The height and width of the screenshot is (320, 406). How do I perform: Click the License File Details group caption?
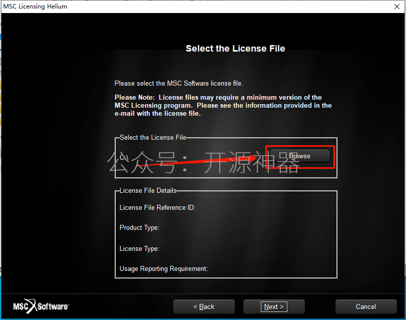tap(148, 190)
